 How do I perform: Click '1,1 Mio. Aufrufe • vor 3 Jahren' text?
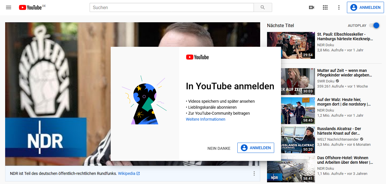[342, 173]
